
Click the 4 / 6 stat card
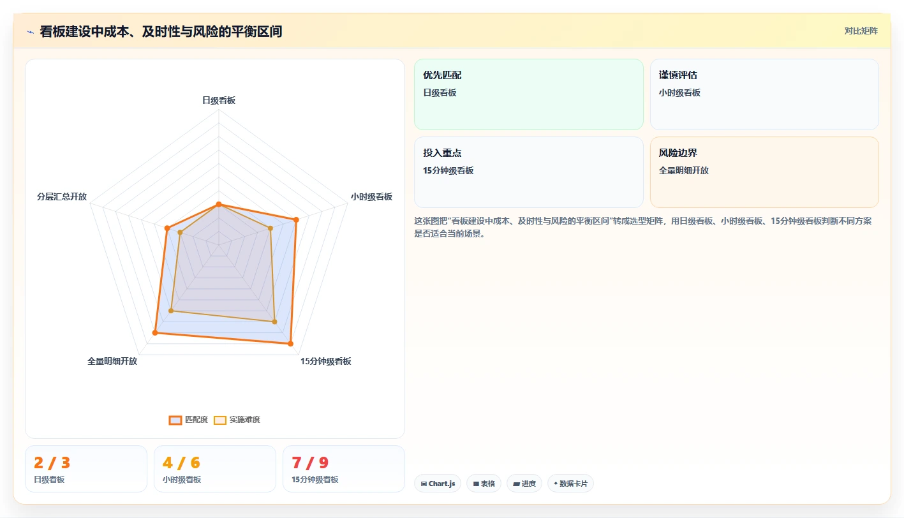(x=215, y=469)
